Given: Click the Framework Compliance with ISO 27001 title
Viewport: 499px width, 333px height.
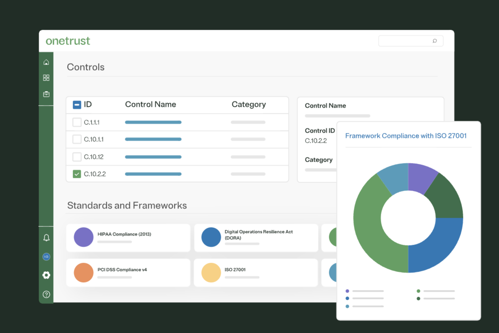Looking at the screenshot, I should coord(406,136).
